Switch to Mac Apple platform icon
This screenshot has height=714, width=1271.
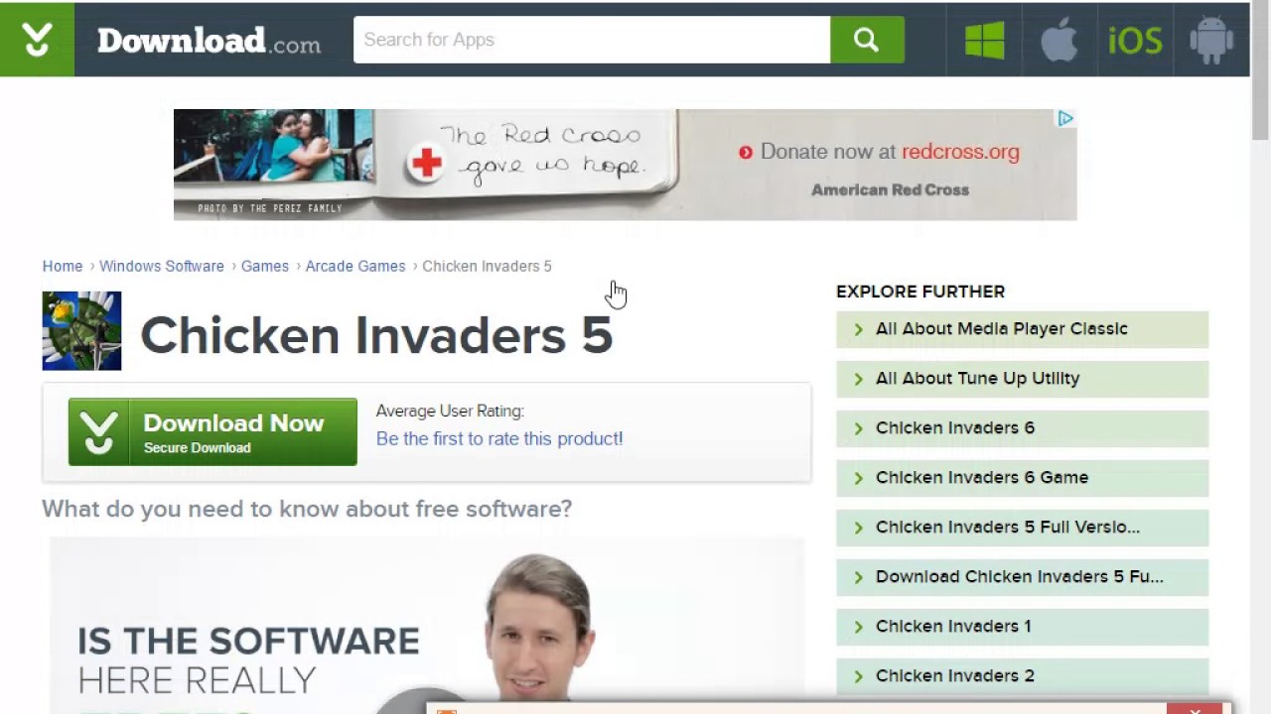(x=1059, y=41)
